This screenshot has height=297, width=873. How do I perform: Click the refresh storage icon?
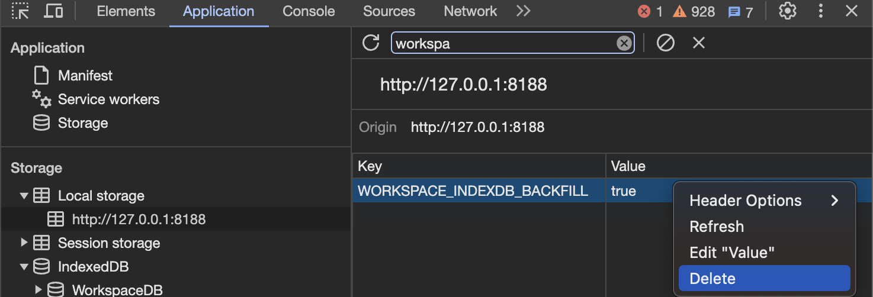[x=371, y=43]
